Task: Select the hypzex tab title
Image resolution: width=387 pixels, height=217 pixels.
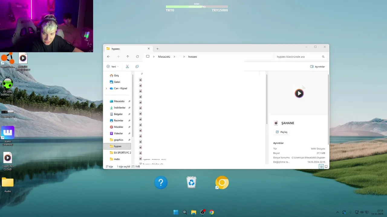Action: coord(115,49)
